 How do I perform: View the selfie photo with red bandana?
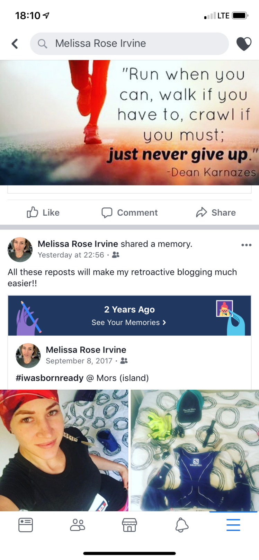[64, 450]
